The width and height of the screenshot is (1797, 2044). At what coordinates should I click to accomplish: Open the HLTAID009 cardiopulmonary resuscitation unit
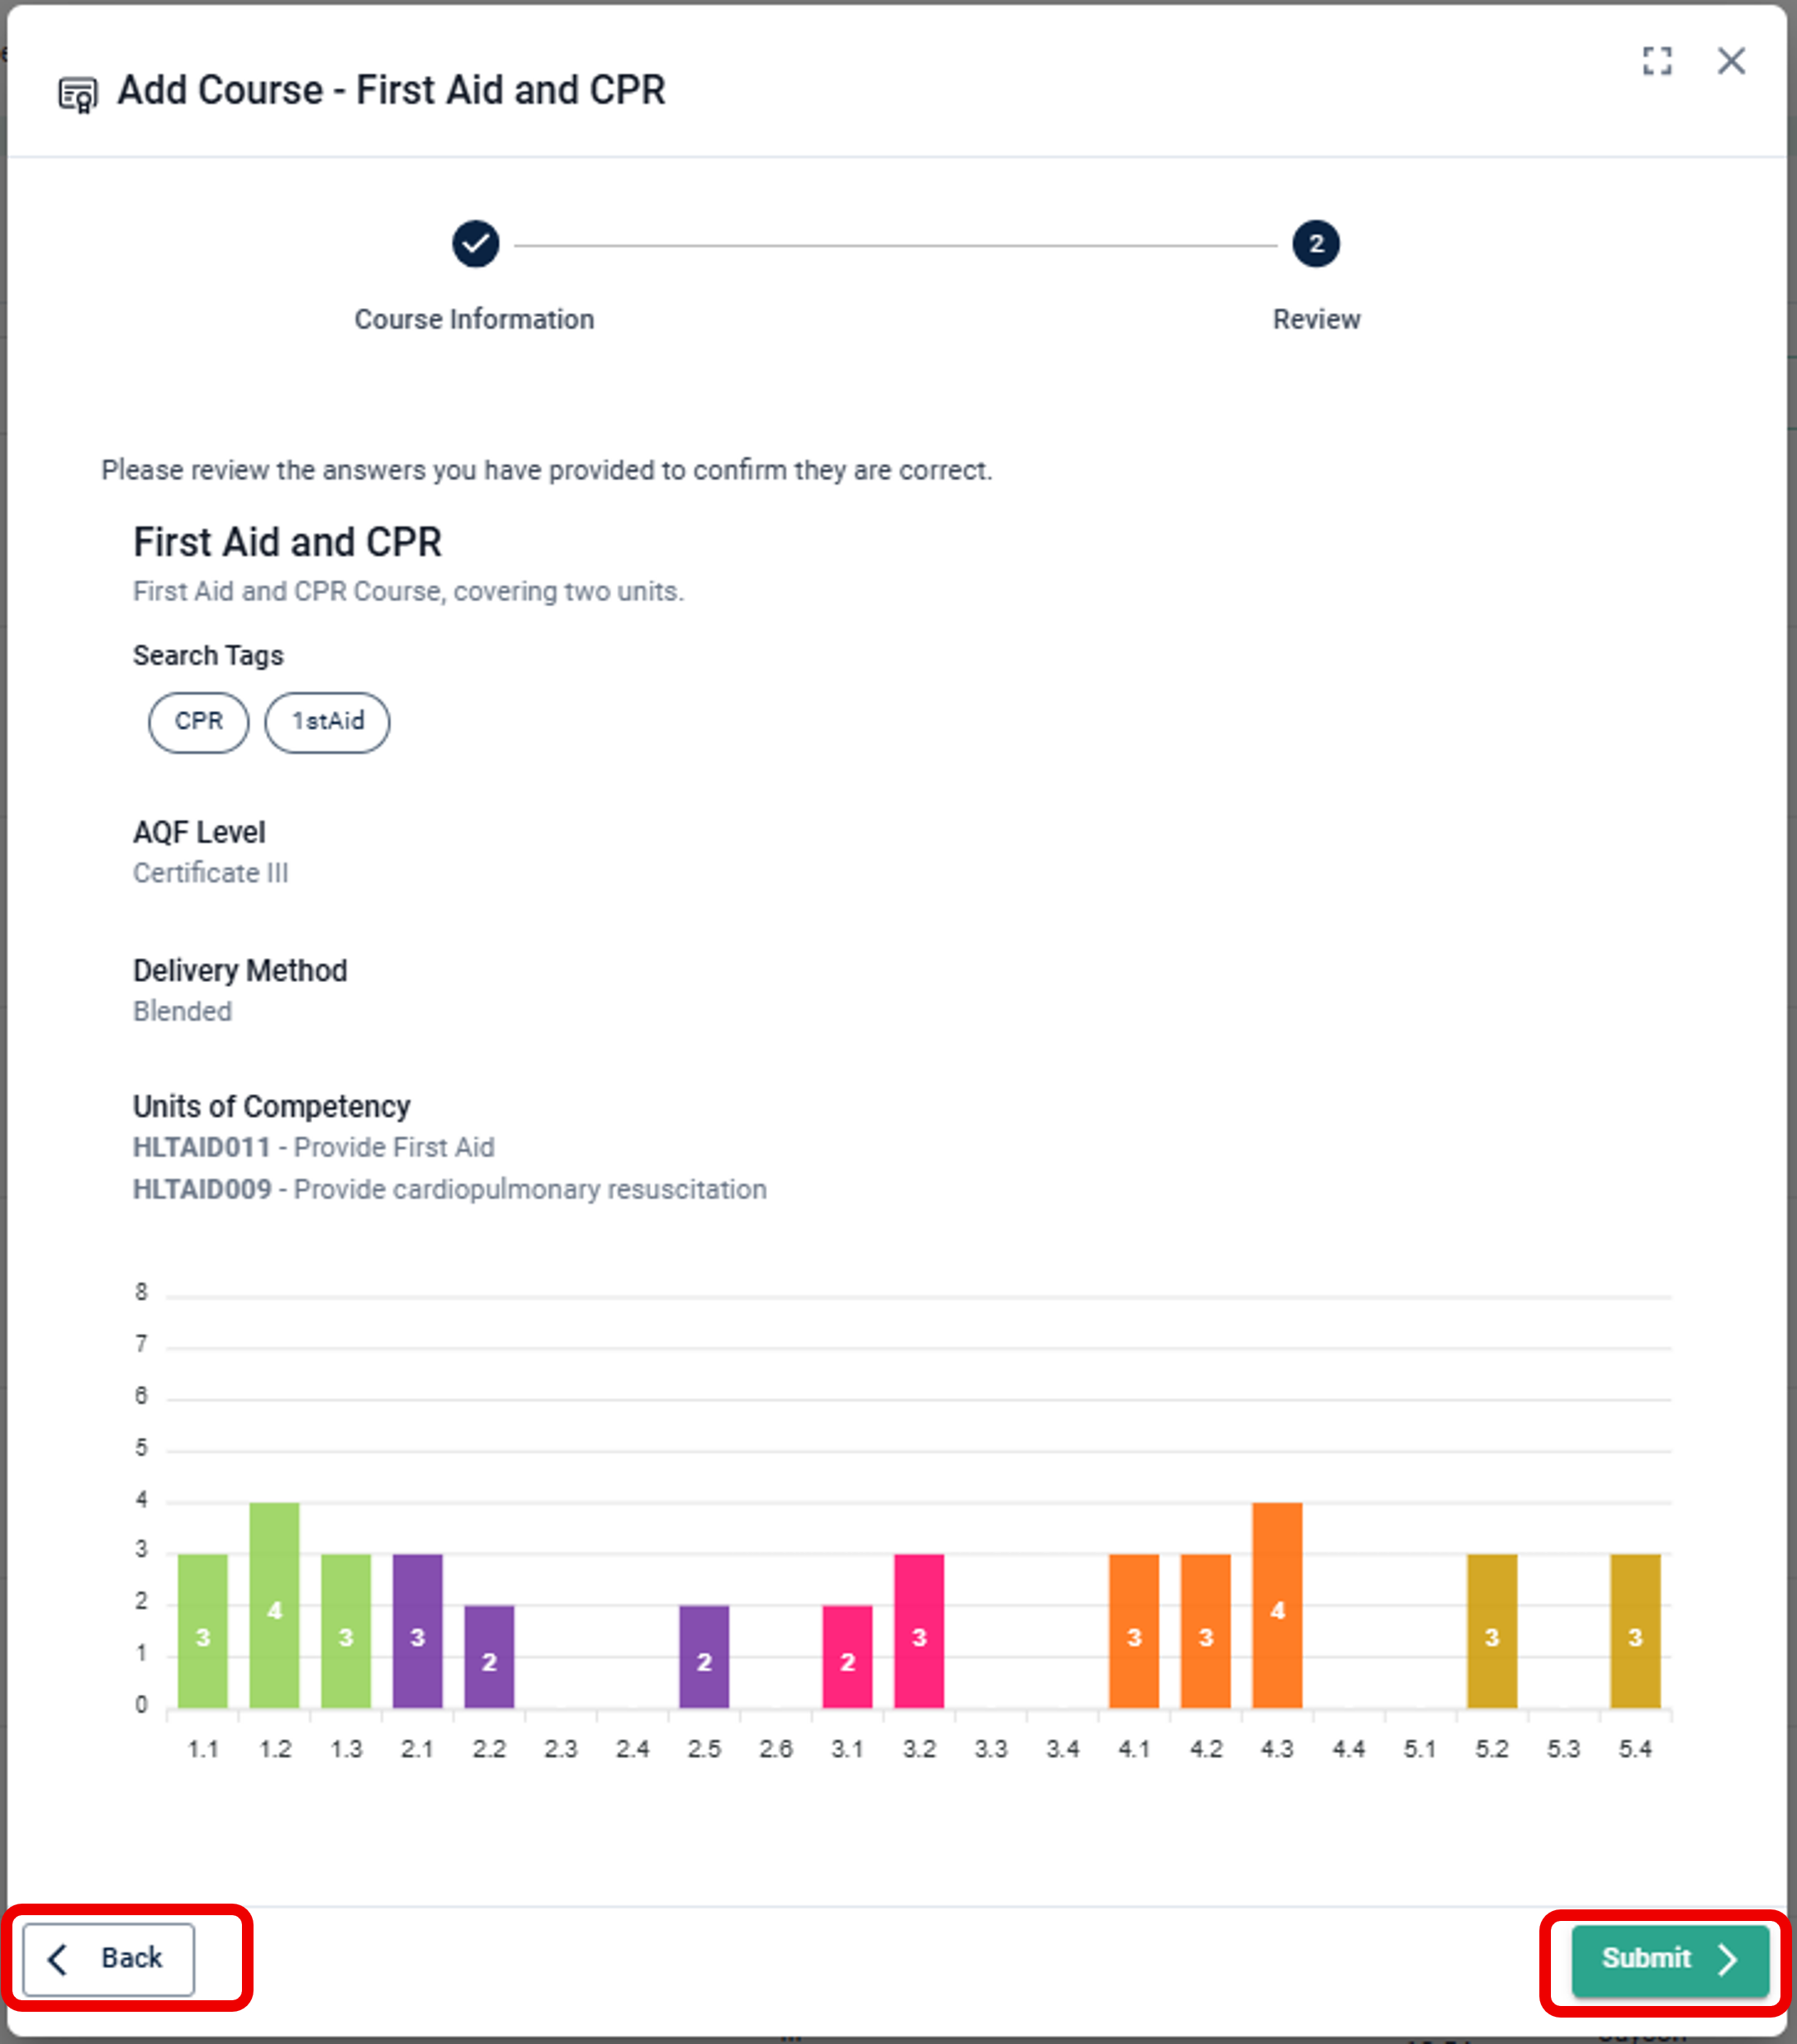coord(449,1189)
